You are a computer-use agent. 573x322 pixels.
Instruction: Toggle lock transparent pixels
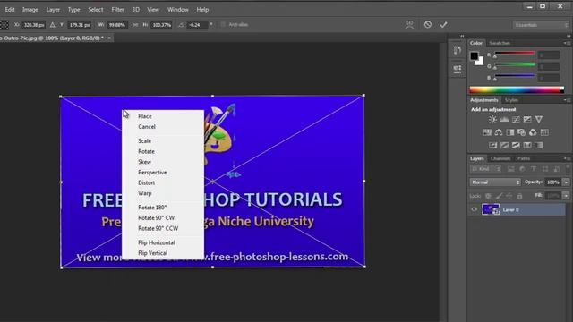point(488,196)
